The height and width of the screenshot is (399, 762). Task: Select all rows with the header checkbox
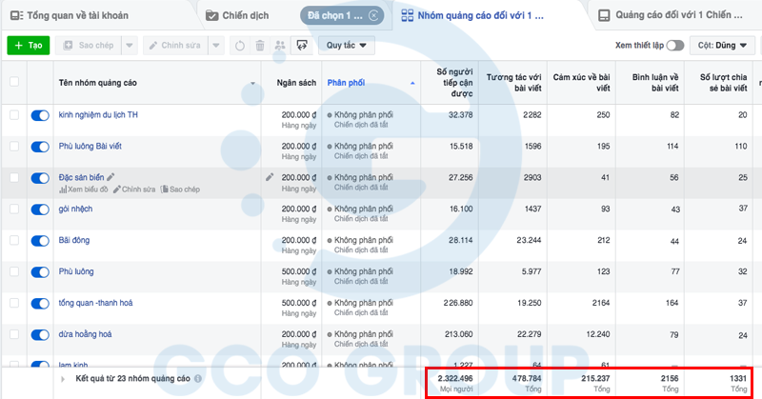tap(14, 82)
